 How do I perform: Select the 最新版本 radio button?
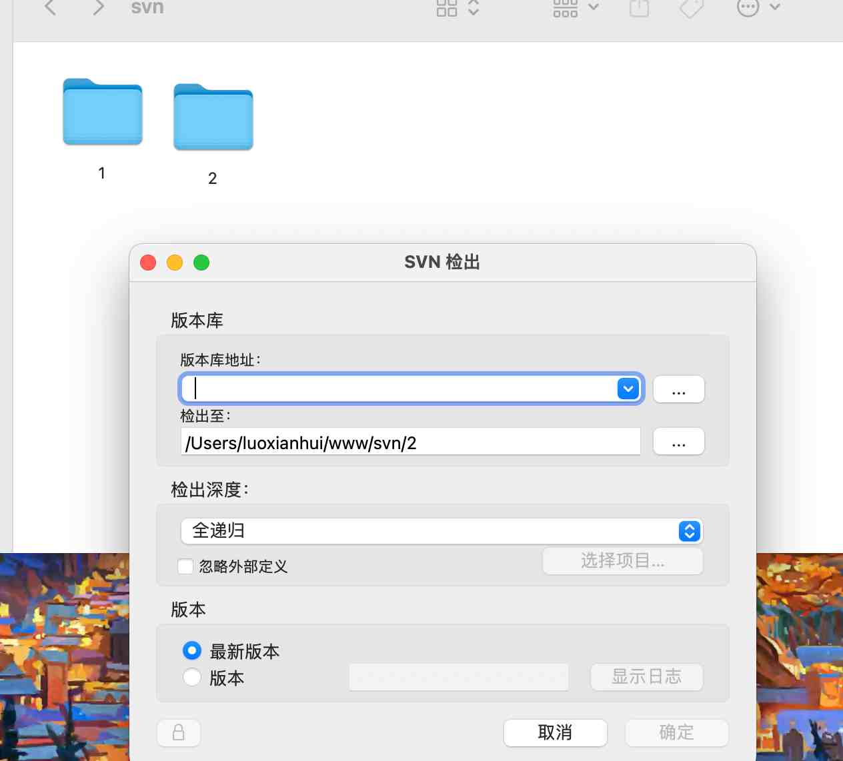pos(191,650)
